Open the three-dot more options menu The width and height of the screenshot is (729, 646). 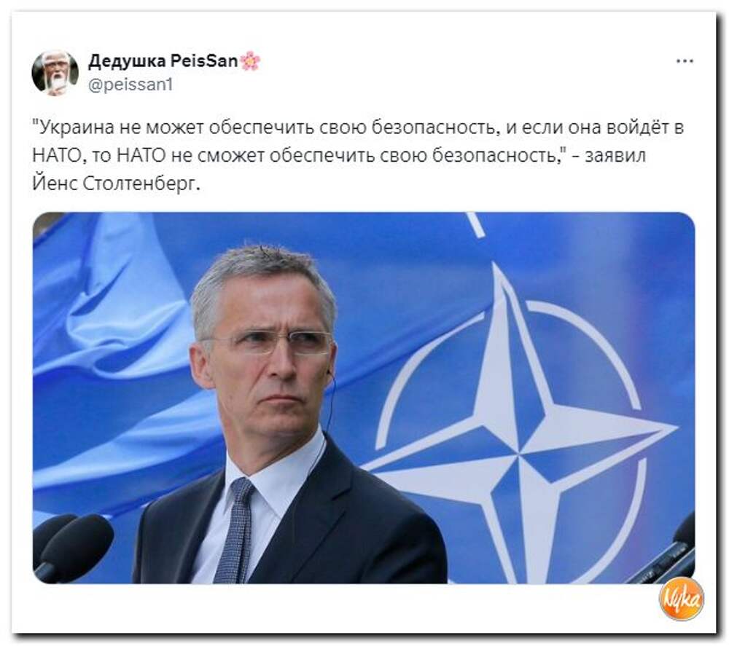tap(685, 61)
